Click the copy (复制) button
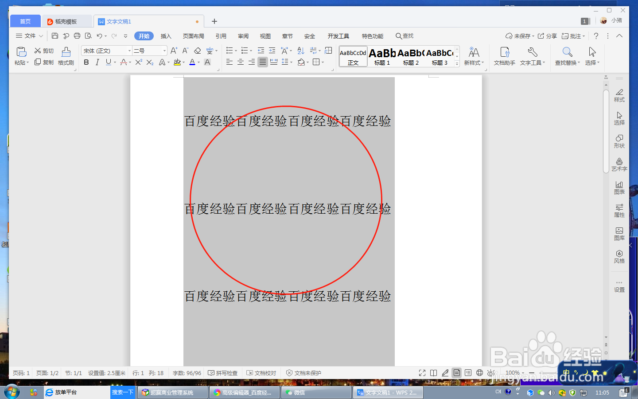Image resolution: width=638 pixels, height=399 pixels. pyautogui.click(x=44, y=63)
